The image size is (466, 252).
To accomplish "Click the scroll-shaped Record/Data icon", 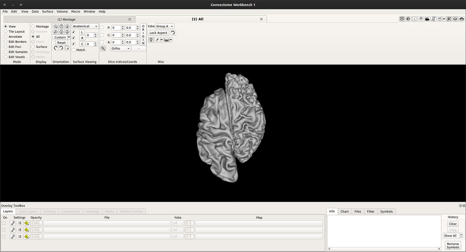I will (x=434, y=19).
